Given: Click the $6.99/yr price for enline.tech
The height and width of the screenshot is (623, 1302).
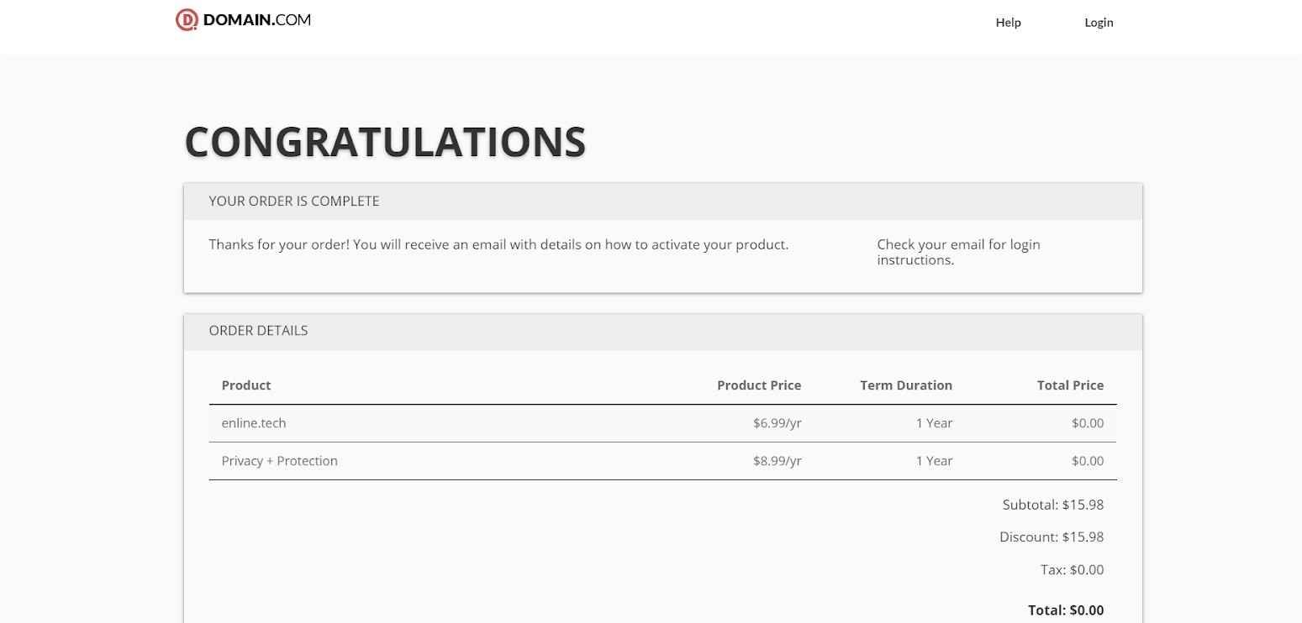Looking at the screenshot, I should 777,423.
